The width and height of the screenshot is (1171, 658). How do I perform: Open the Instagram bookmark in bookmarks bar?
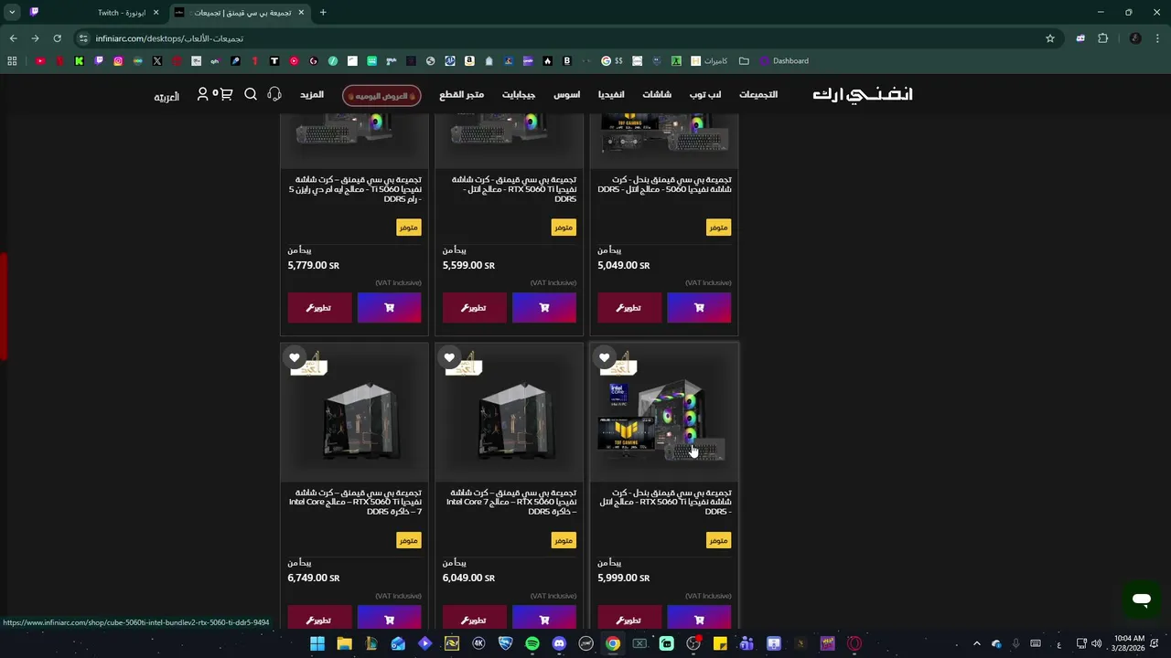[118, 61]
